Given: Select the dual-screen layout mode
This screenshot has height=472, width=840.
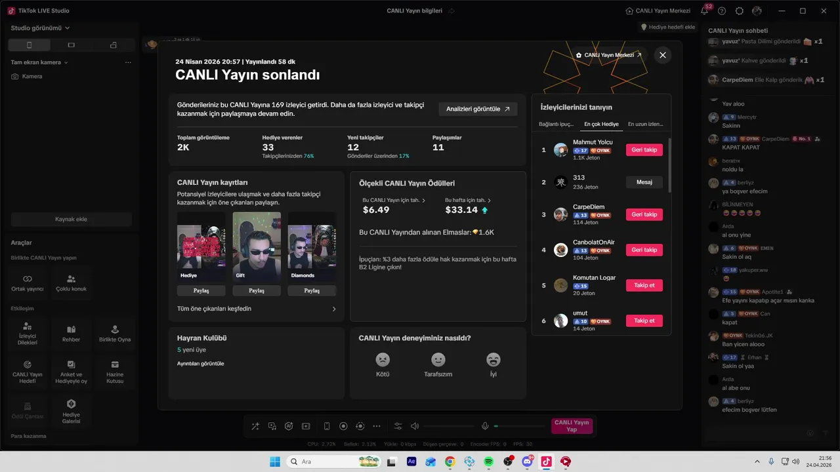Looking at the screenshot, I should [x=114, y=45].
